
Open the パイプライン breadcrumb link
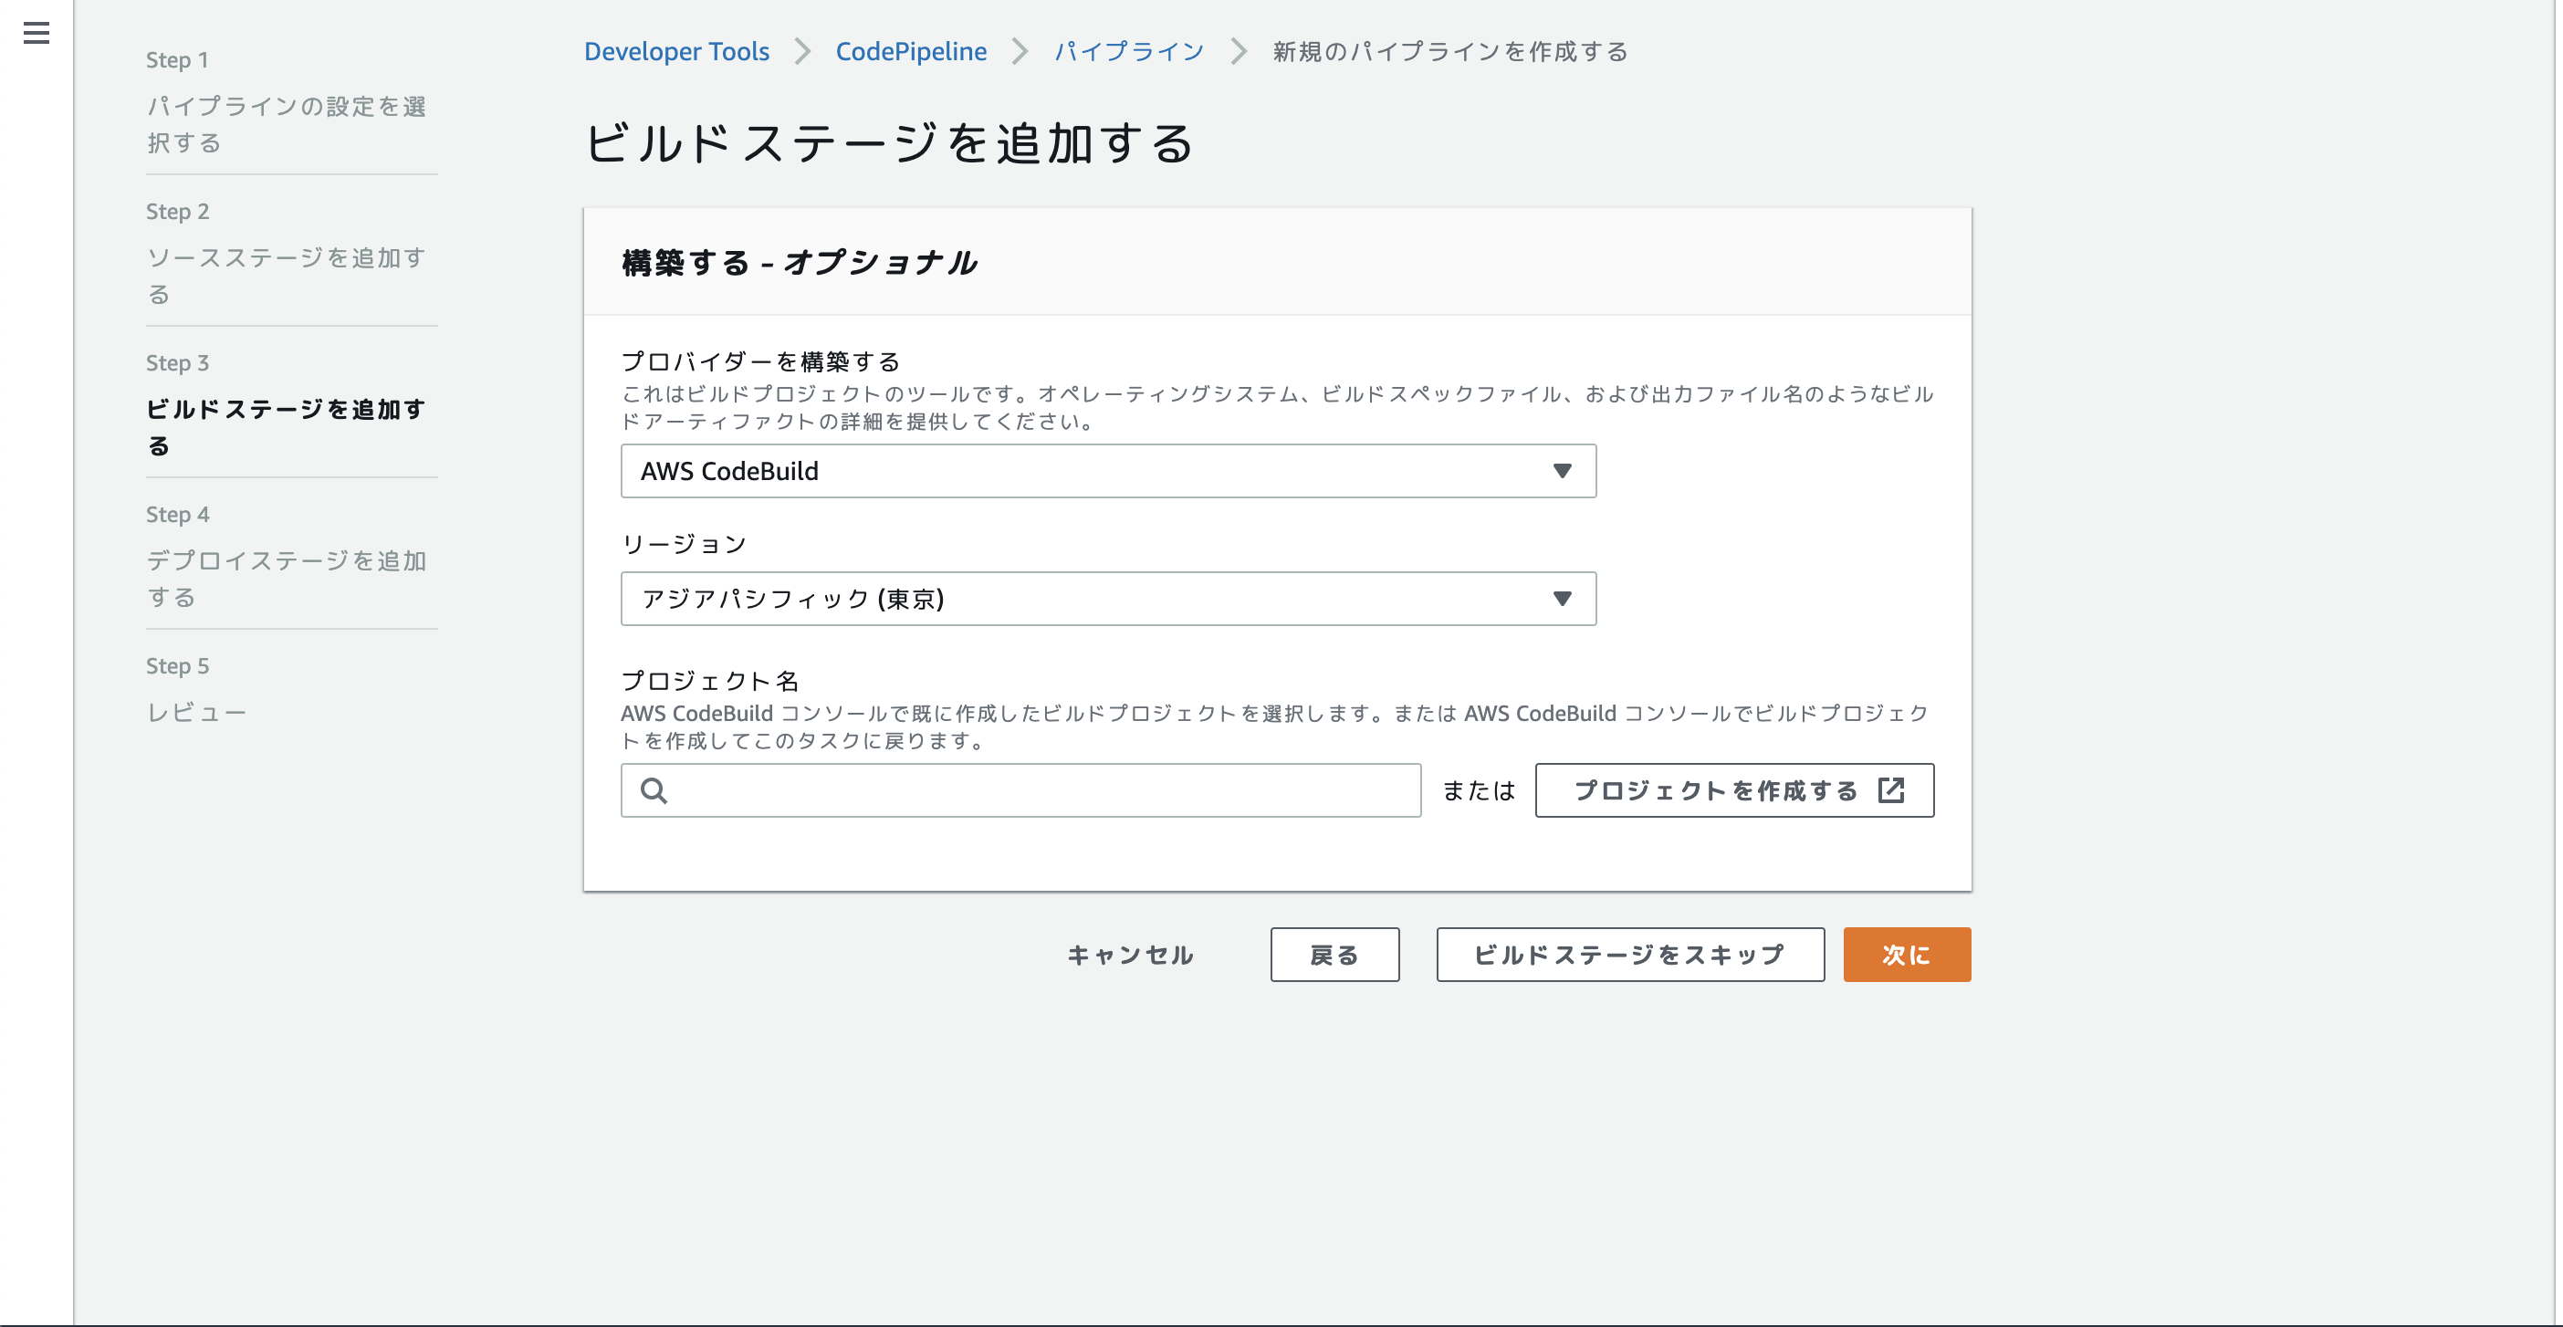pos(1129,51)
